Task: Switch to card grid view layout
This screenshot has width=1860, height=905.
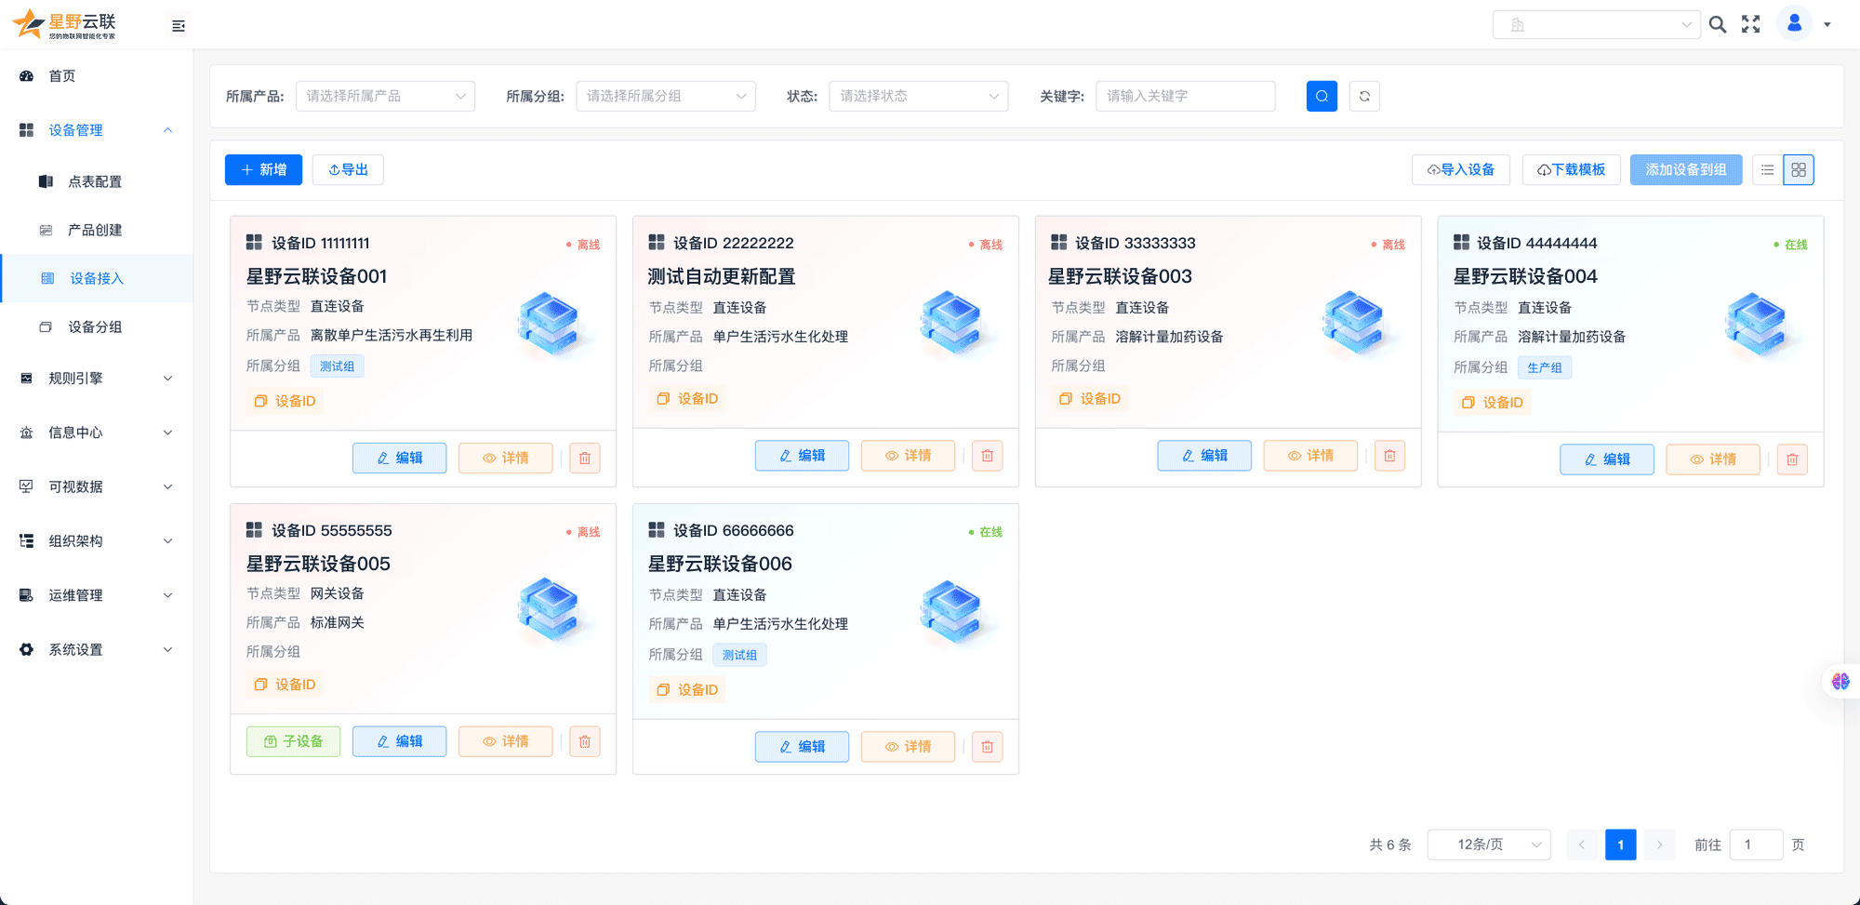Action: 1799,170
